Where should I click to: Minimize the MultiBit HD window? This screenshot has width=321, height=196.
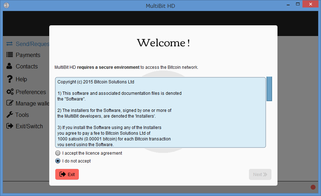coord(288,4)
